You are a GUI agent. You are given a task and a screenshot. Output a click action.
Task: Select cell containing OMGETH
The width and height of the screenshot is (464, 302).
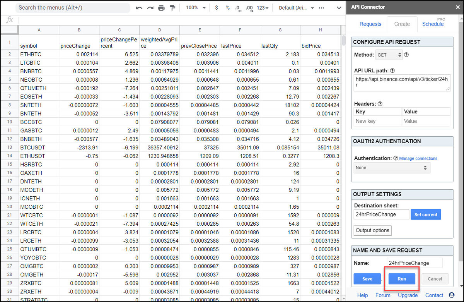point(39,275)
